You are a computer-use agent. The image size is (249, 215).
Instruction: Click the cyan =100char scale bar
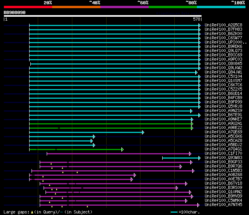pos(174,212)
